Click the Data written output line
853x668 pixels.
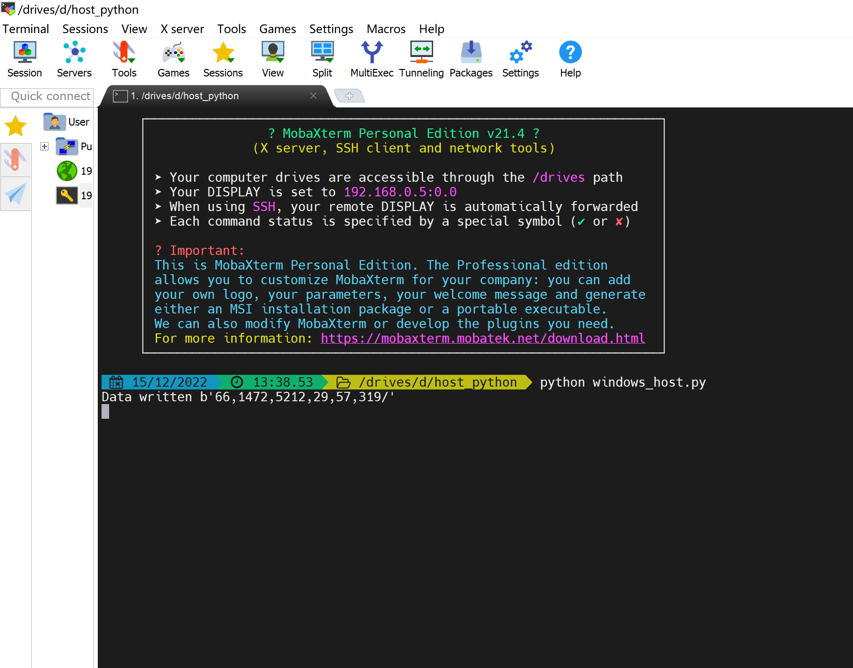(248, 397)
